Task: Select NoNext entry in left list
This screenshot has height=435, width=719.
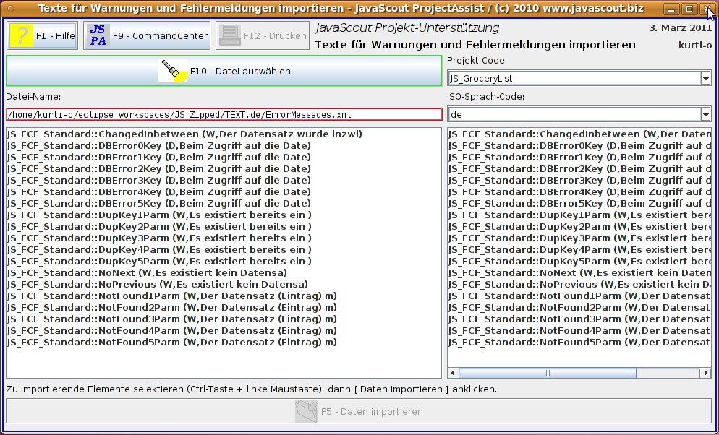Action: (x=146, y=272)
